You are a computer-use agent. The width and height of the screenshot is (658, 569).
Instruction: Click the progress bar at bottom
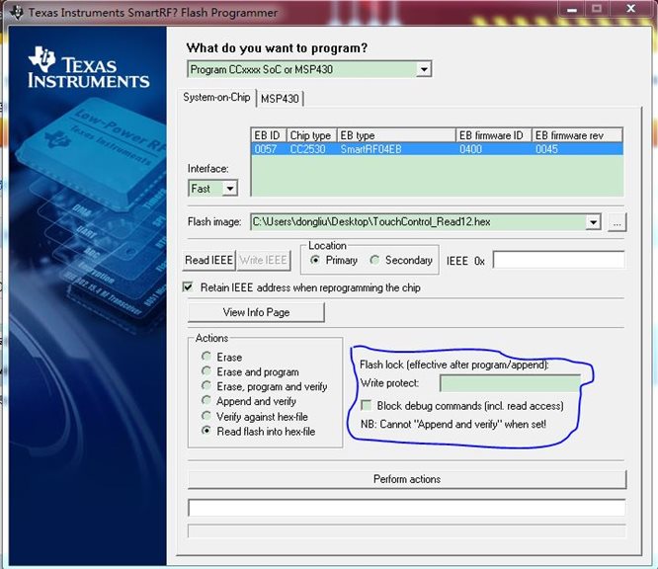pos(407,530)
